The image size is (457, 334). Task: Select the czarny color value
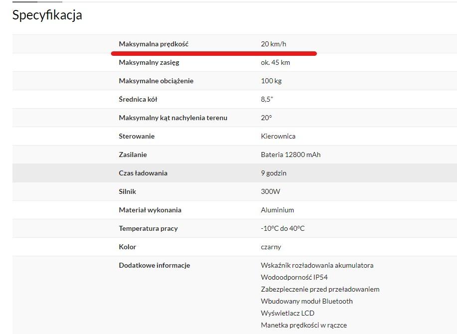[271, 247]
